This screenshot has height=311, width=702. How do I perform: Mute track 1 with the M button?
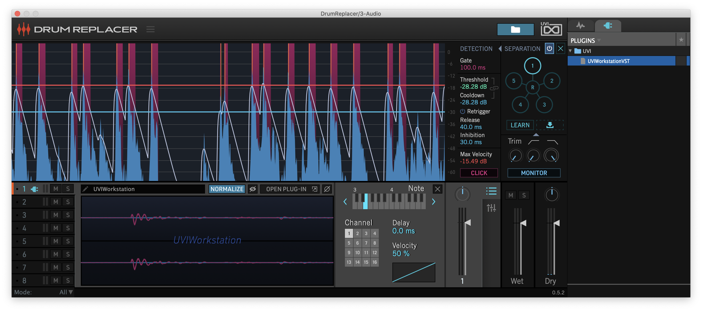tap(56, 189)
